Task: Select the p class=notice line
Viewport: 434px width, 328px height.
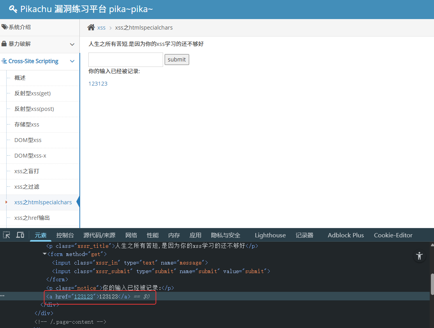Action: [110, 288]
